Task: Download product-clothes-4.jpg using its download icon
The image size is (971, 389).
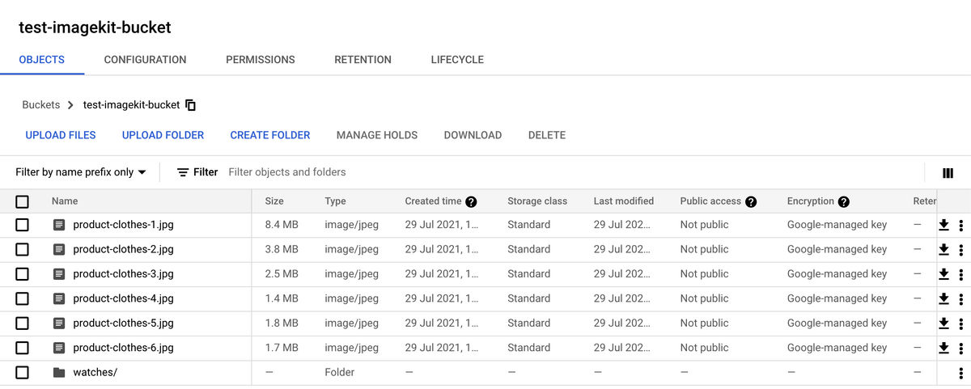Action: [943, 298]
